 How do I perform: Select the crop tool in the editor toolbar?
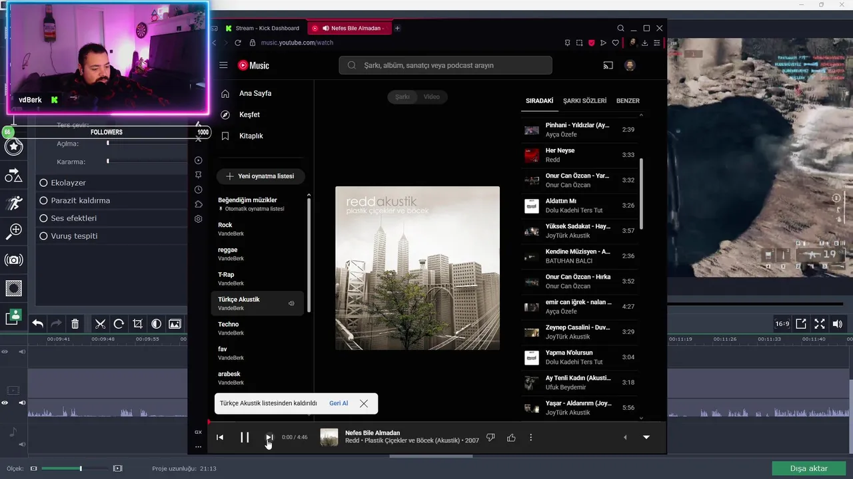pos(137,323)
